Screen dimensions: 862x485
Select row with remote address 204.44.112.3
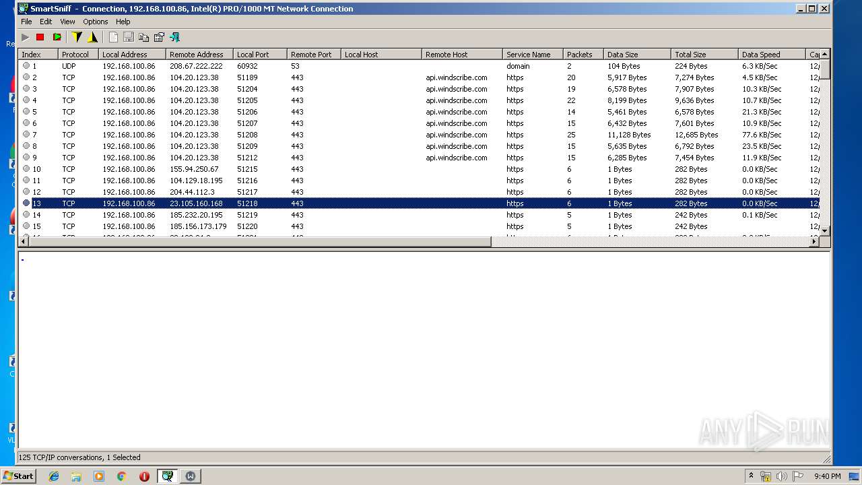tap(418, 192)
